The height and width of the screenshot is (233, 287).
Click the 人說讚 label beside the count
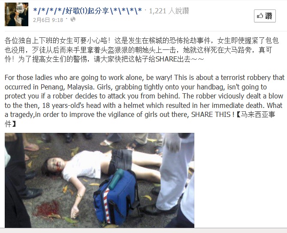178,11
